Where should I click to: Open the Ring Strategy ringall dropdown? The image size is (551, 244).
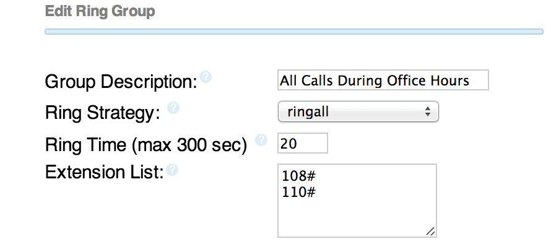358,112
